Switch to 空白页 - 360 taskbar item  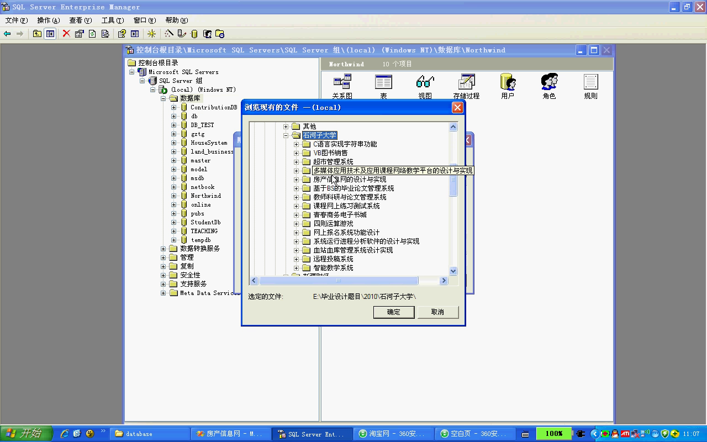click(x=476, y=434)
